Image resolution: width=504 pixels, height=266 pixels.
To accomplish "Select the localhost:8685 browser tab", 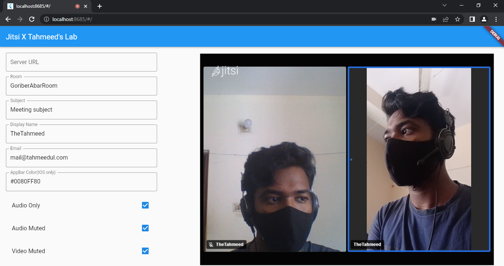I will 46,6.
